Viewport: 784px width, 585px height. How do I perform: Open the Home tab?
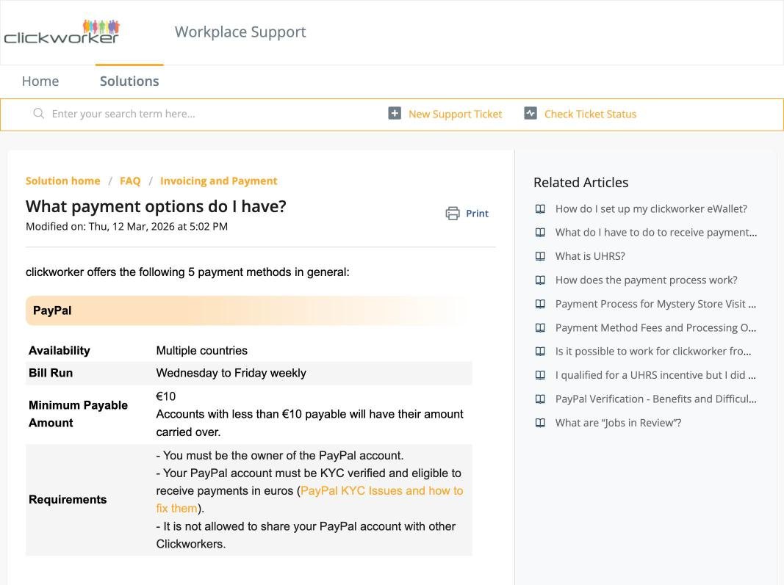tap(40, 81)
